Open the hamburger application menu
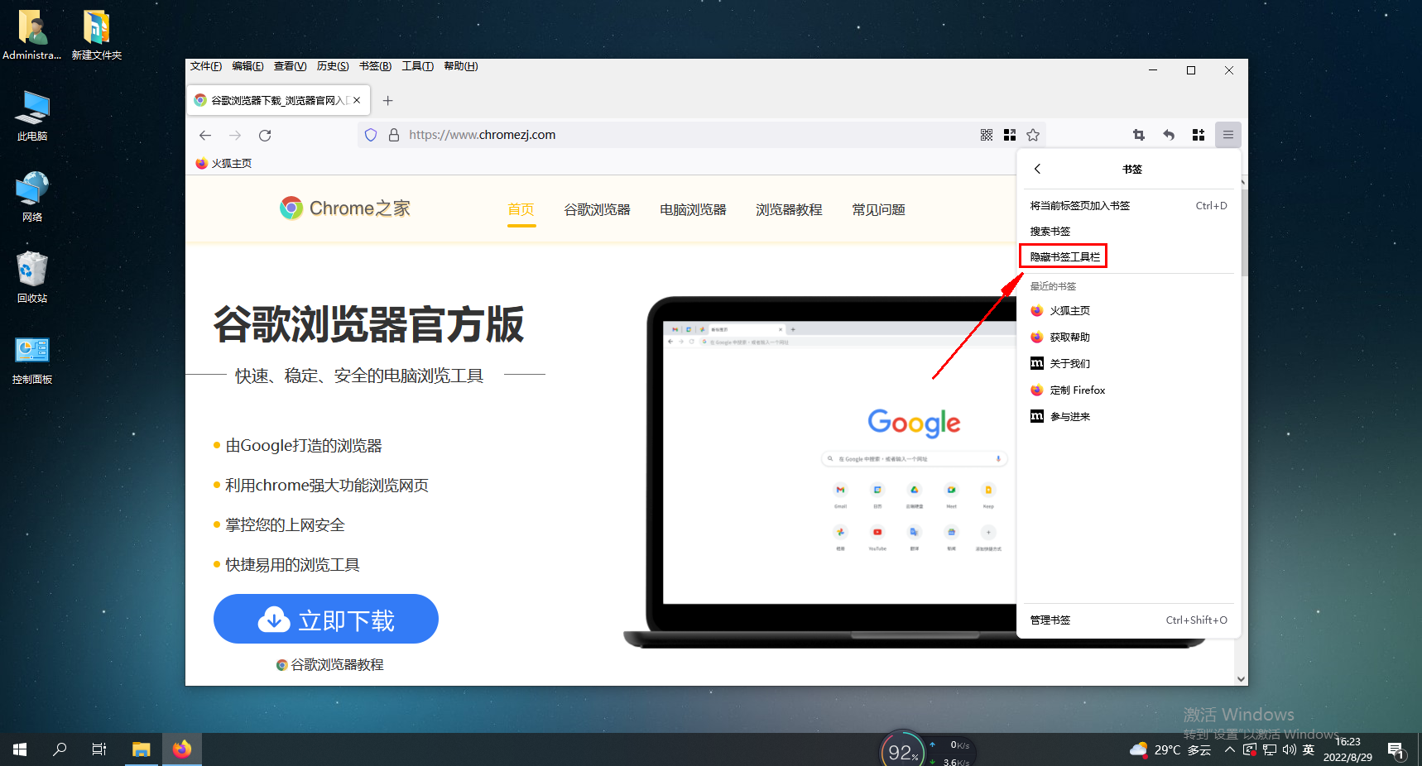Viewport: 1422px width, 766px height. click(x=1228, y=135)
